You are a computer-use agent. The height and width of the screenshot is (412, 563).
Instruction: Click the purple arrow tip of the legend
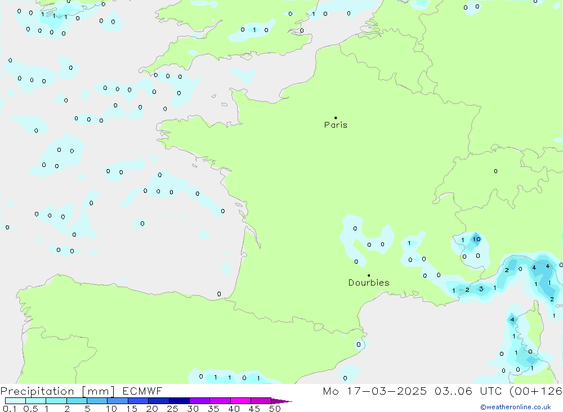tap(281, 401)
